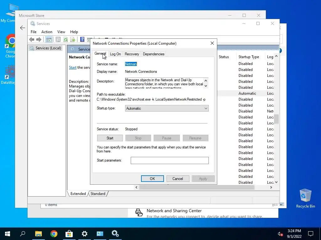Screen dimensions: 321x240
Task: Switch to the Log On tab
Action: (115, 54)
